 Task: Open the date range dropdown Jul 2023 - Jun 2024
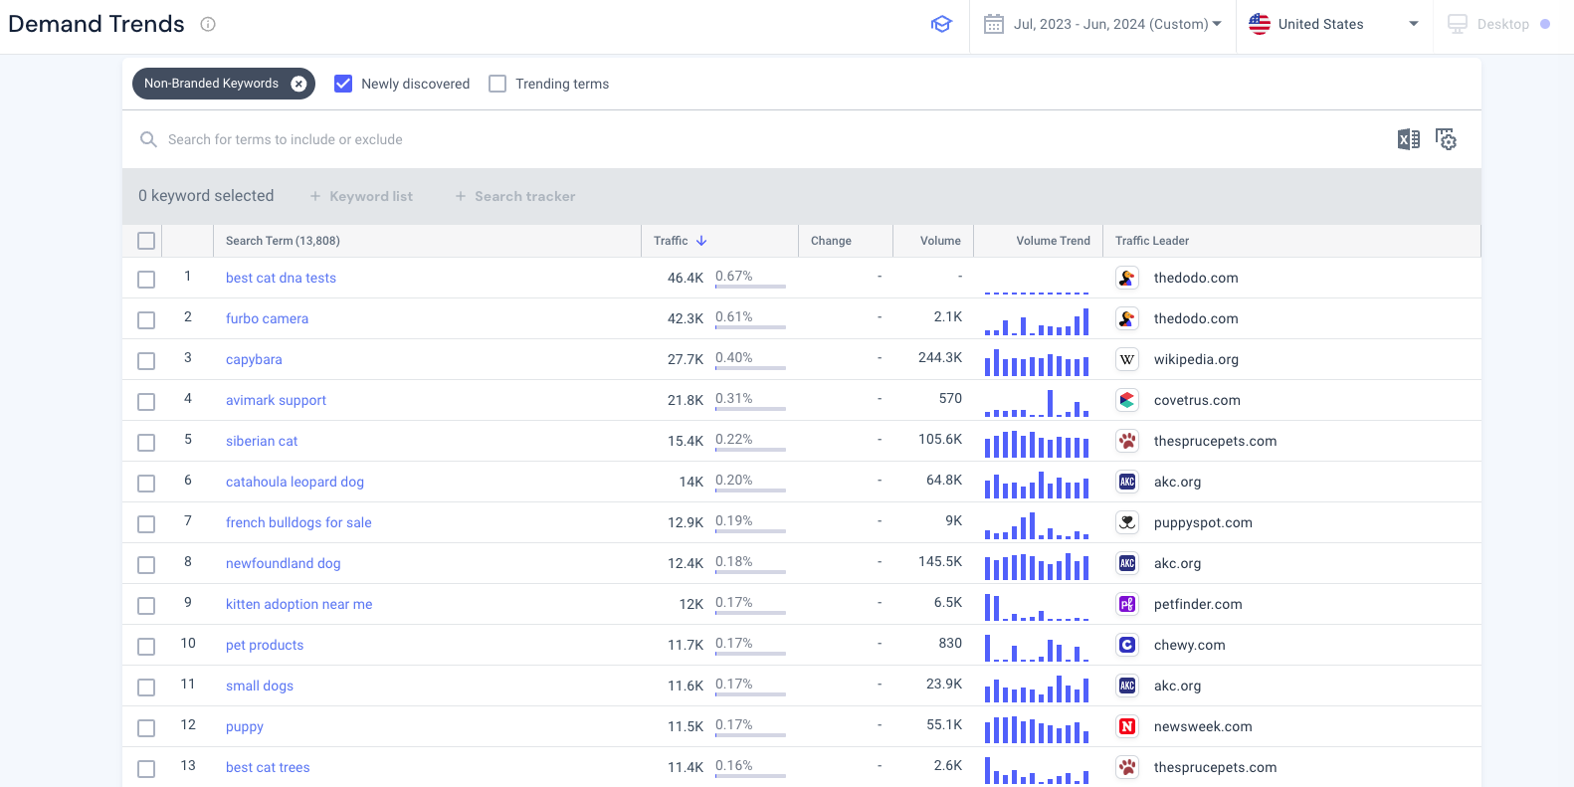click(x=1117, y=24)
